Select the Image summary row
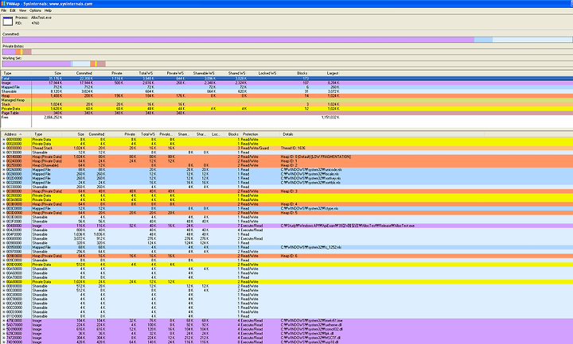The height and width of the screenshot is (344, 573). (x=286, y=83)
